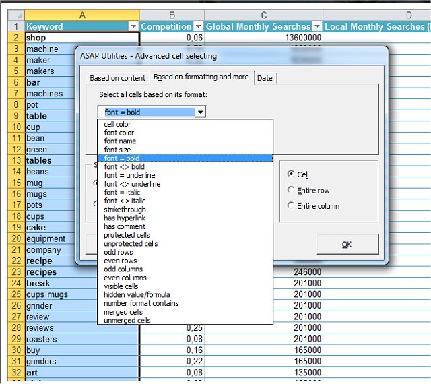Select cell A2 containing shop
431x384 pixels.
[x=81, y=38]
